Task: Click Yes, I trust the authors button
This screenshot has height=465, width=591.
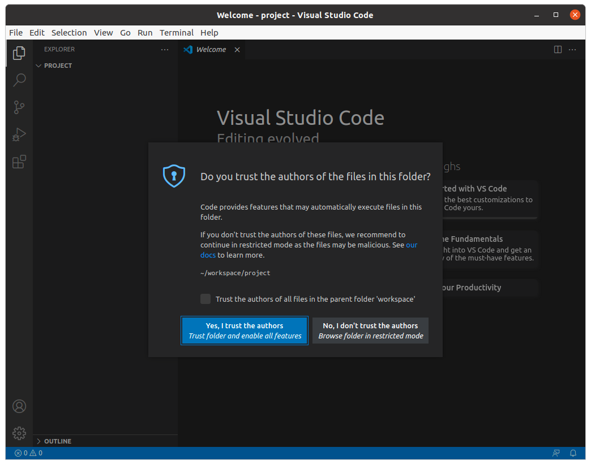Action: coord(245,331)
